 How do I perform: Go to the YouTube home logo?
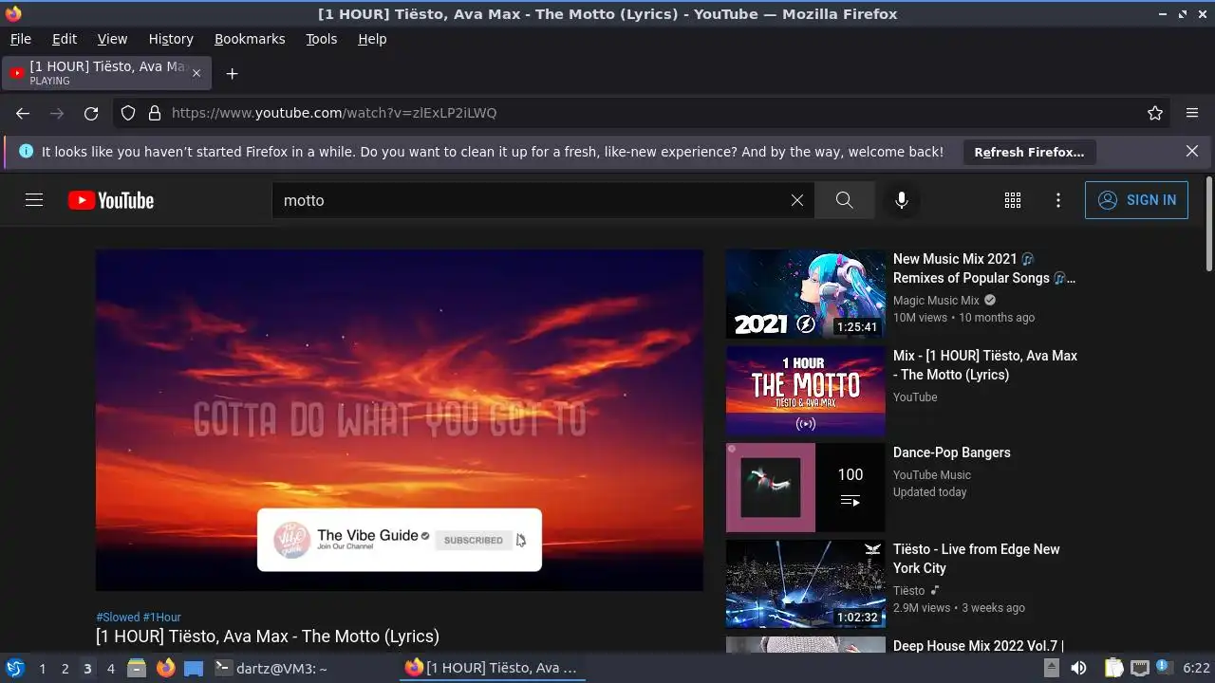[111, 200]
